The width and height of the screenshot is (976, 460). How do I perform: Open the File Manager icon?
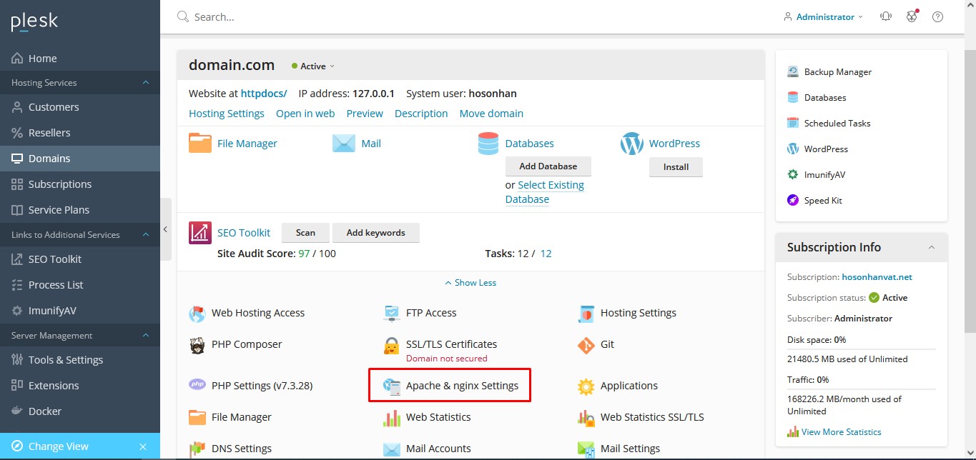coord(247,143)
